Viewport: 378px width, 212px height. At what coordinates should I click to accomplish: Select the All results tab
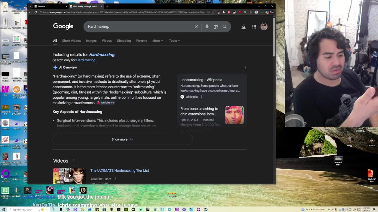point(55,41)
